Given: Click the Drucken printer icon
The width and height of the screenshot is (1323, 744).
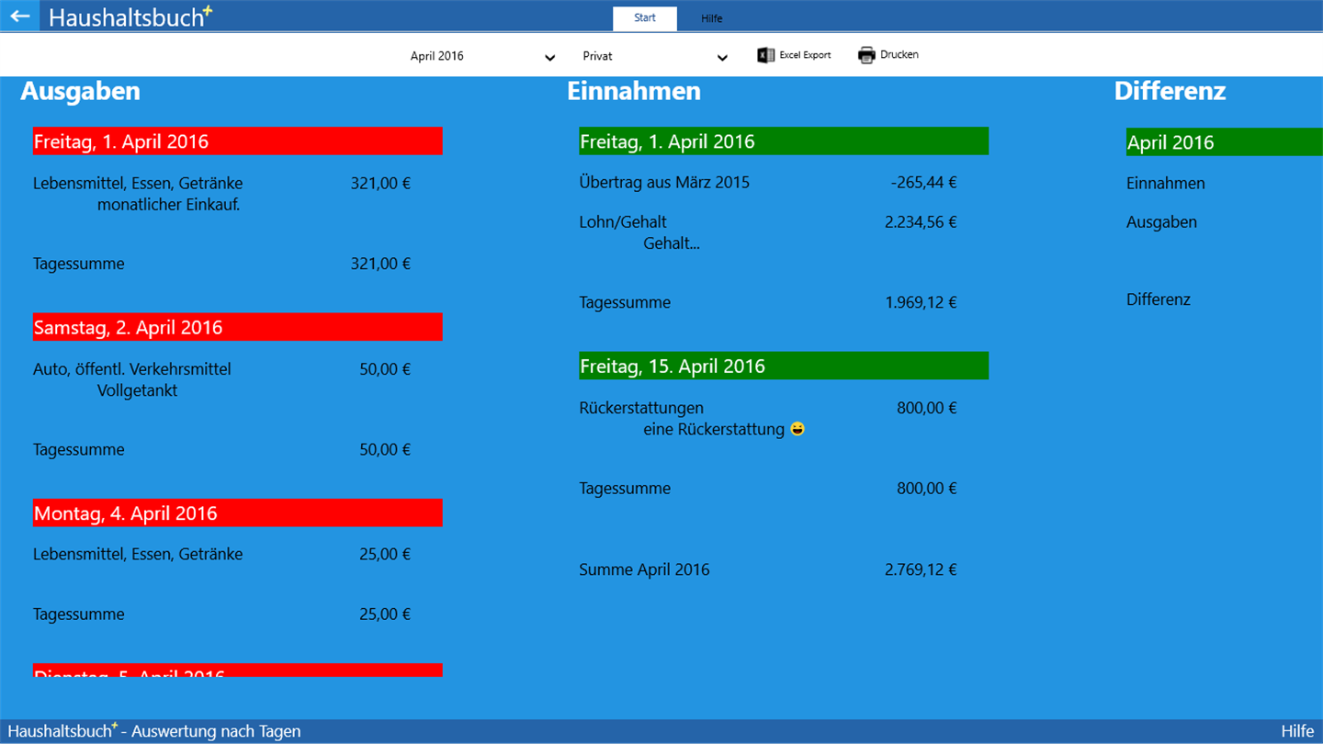Looking at the screenshot, I should coord(866,55).
